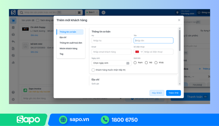Click the scrollbar down arrow in dialog

click(180, 84)
